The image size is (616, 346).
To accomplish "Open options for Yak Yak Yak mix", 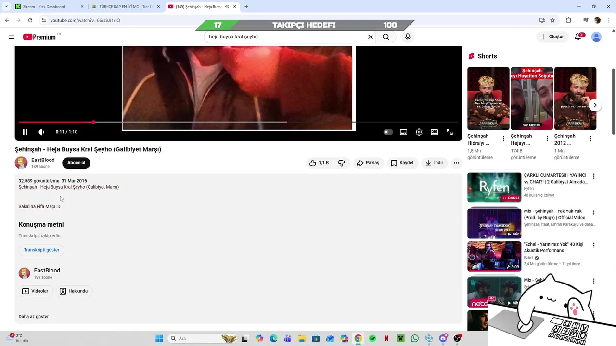I will (x=593, y=212).
